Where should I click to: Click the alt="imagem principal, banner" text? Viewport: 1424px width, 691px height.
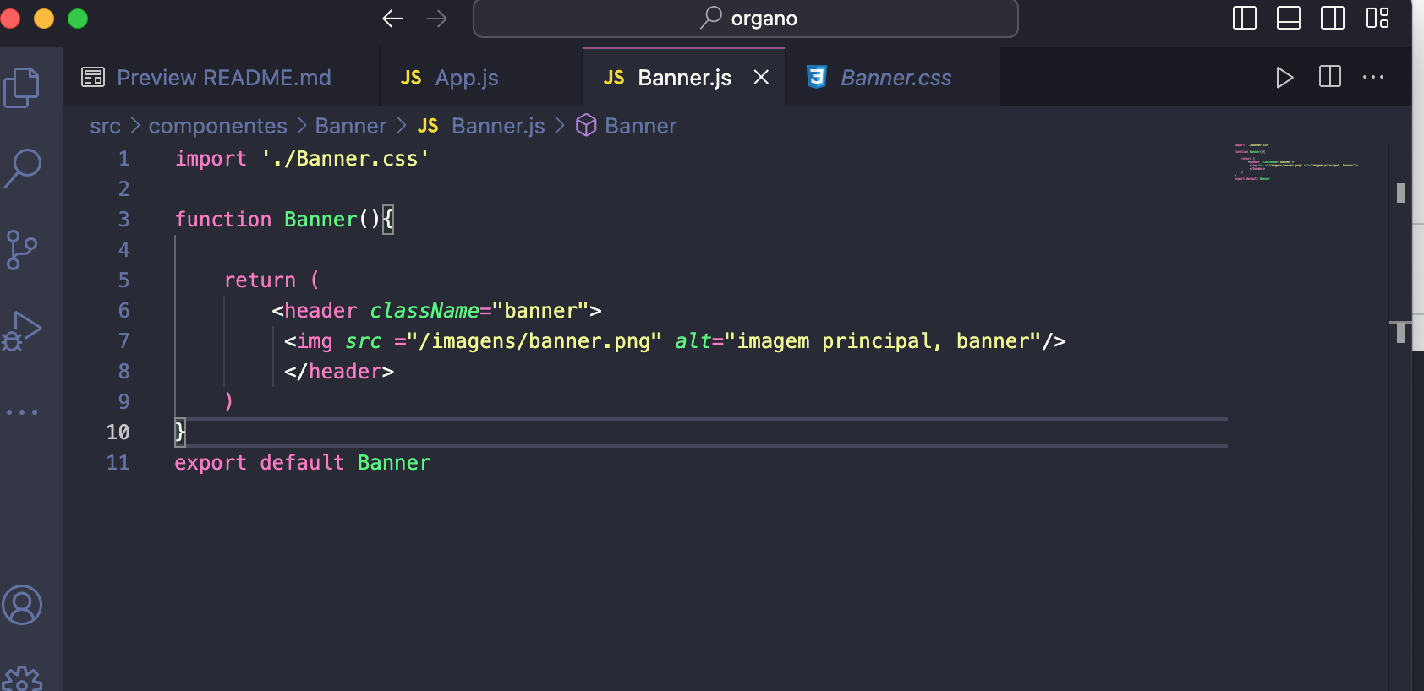857,341
